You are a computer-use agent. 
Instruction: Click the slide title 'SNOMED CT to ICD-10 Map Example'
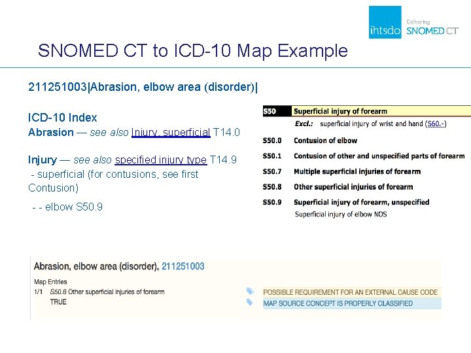point(192,50)
